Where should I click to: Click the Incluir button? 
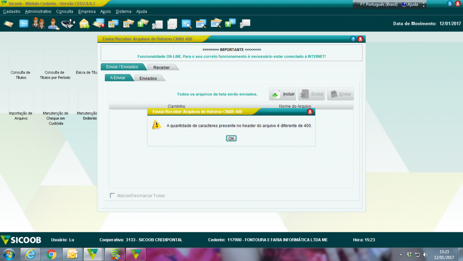coord(283,94)
